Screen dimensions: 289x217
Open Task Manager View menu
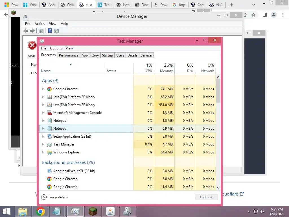69,48
